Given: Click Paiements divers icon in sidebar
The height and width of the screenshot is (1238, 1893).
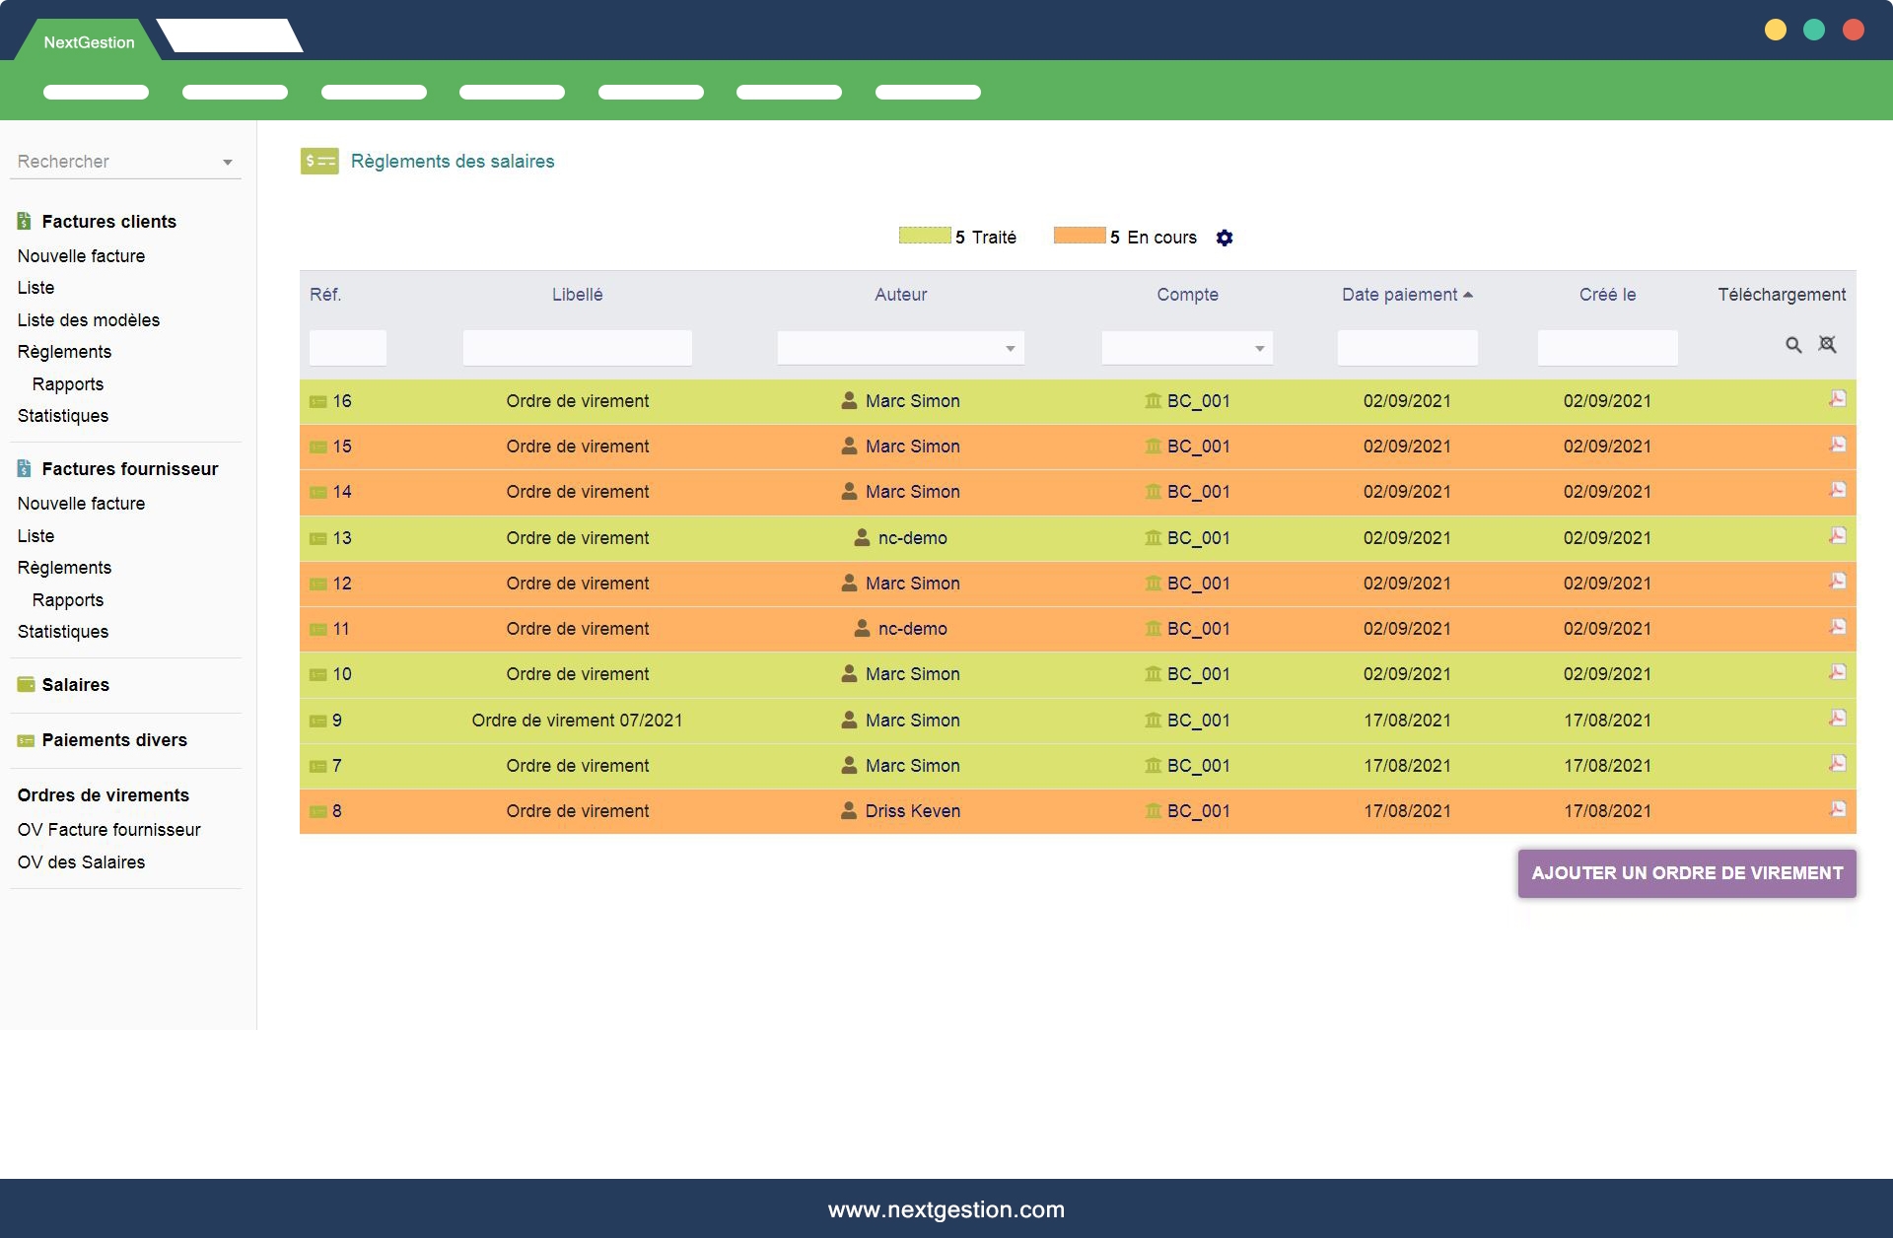Looking at the screenshot, I should point(26,740).
